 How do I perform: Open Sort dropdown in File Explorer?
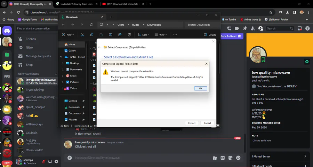click(x=143, y=35)
